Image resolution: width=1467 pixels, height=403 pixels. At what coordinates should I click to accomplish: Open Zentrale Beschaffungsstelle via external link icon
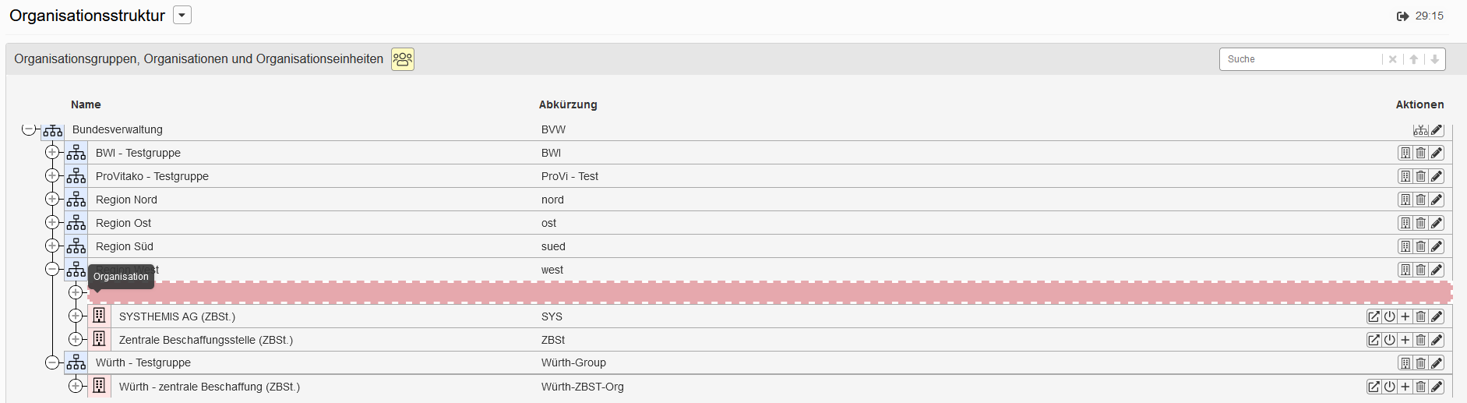click(1374, 341)
